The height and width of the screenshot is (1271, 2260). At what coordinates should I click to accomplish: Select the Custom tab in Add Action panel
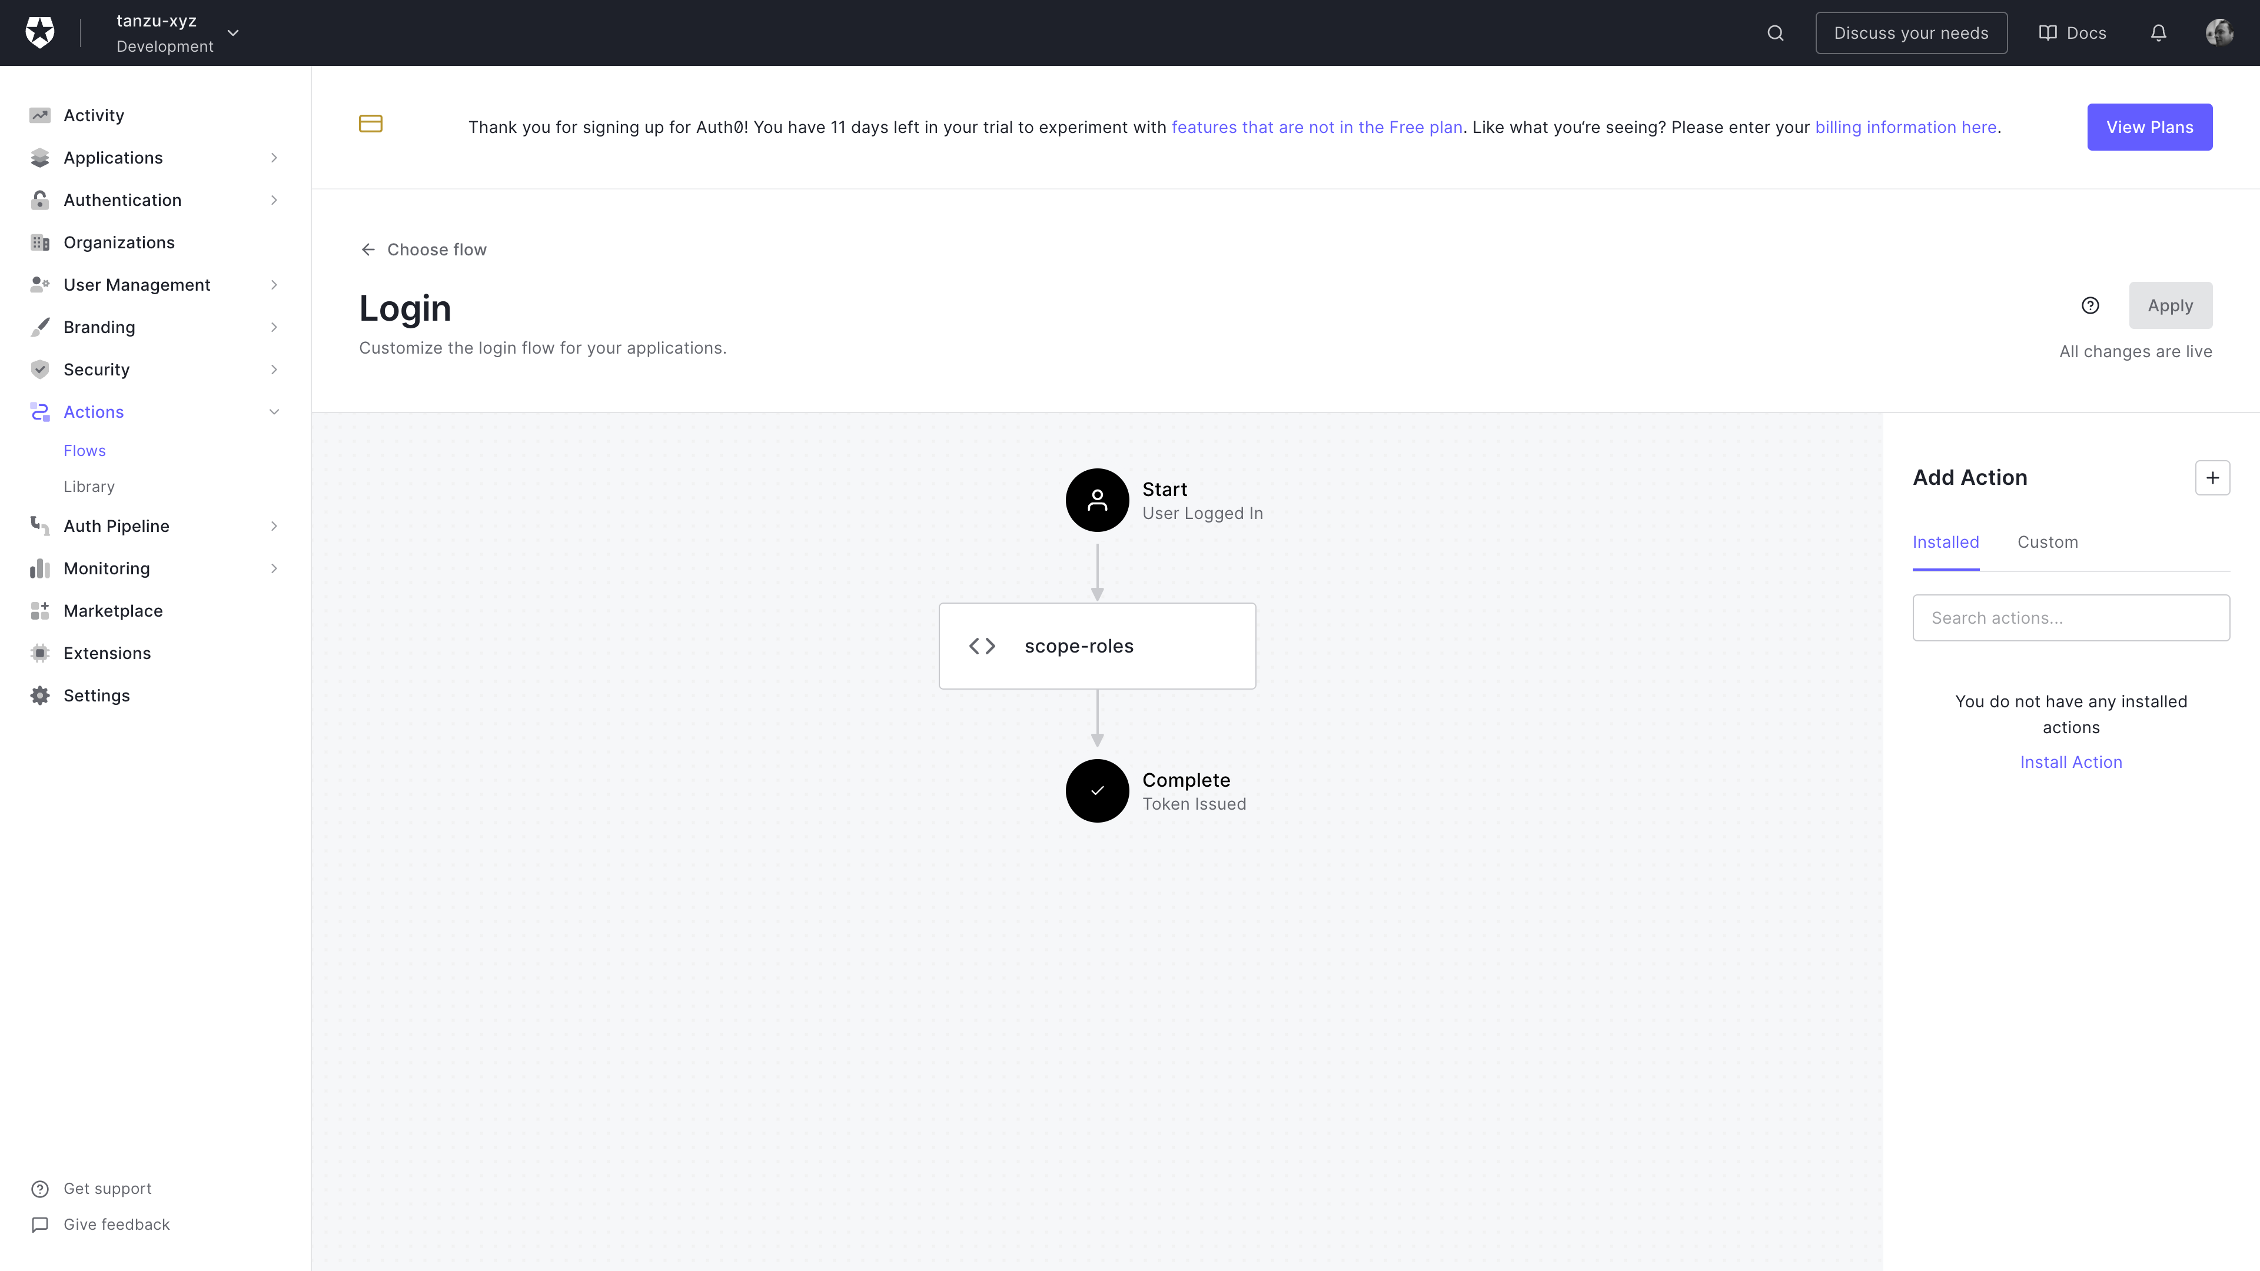pyautogui.click(x=2048, y=541)
